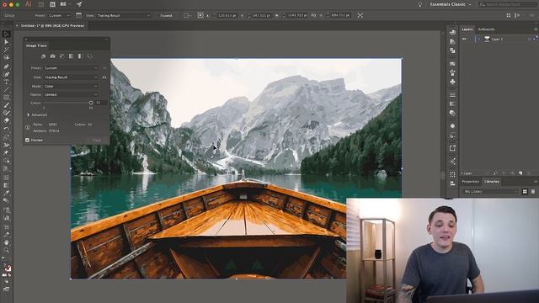Select the Direct Selection tool

pyautogui.click(x=6, y=42)
